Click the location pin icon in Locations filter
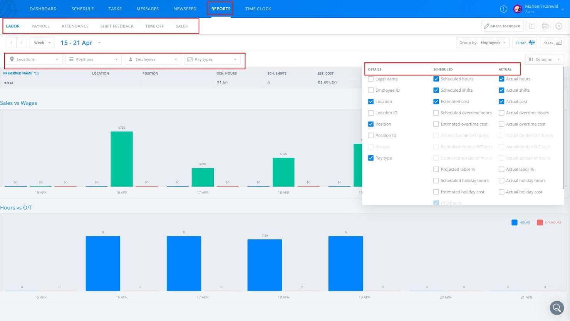The height and width of the screenshot is (321, 570). pyautogui.click(x=12, y=59)
